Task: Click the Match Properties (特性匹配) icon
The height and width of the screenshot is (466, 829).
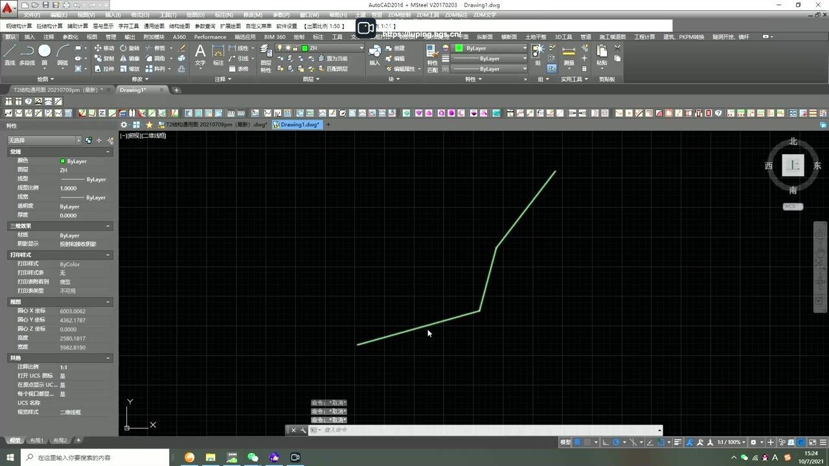Action: (x=432, y=56)
